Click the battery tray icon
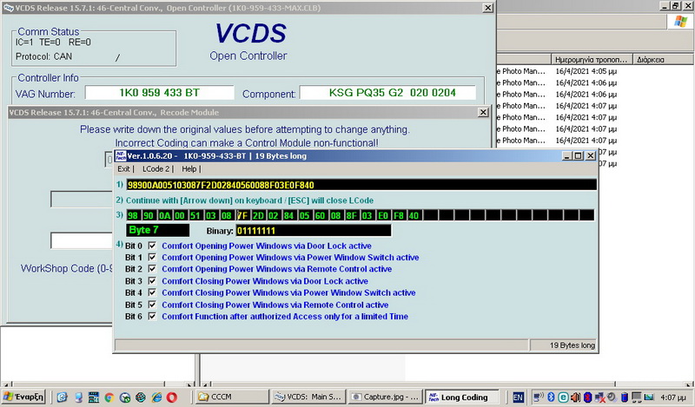695x407 pixels. pyautogui.click(x=625, y=397)
